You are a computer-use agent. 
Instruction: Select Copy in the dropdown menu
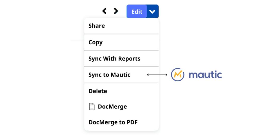pos(121,42)
